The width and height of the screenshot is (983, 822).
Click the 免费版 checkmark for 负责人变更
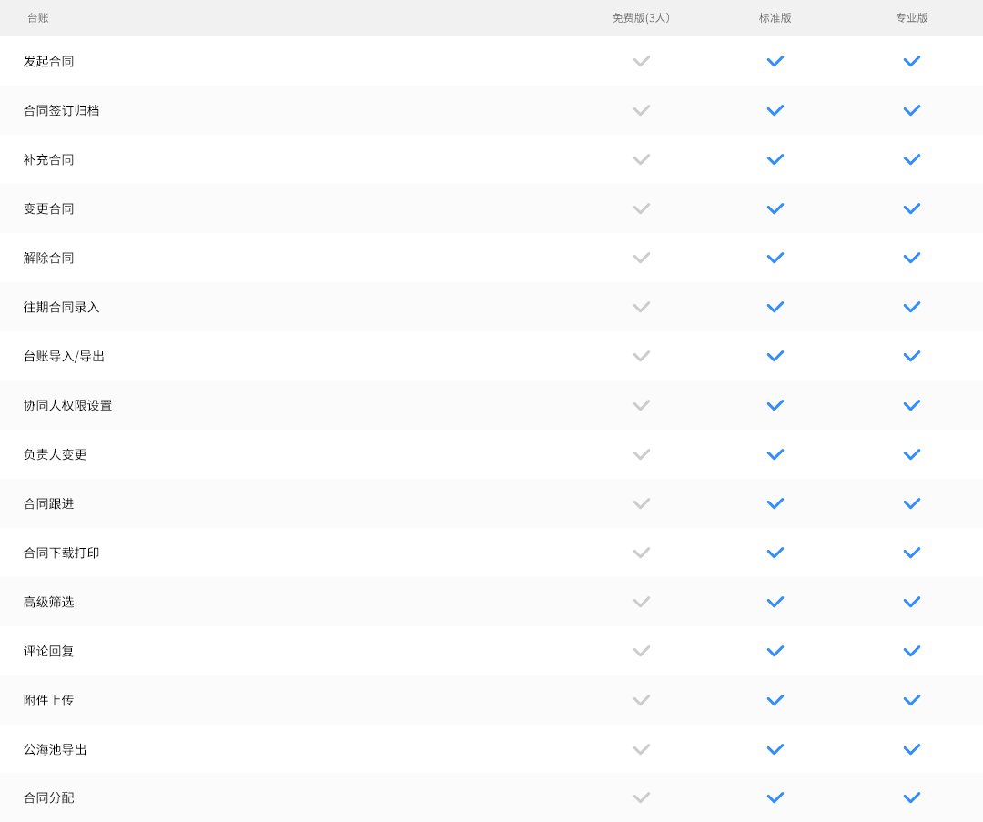pyautogui.click(x=642, y=454)
